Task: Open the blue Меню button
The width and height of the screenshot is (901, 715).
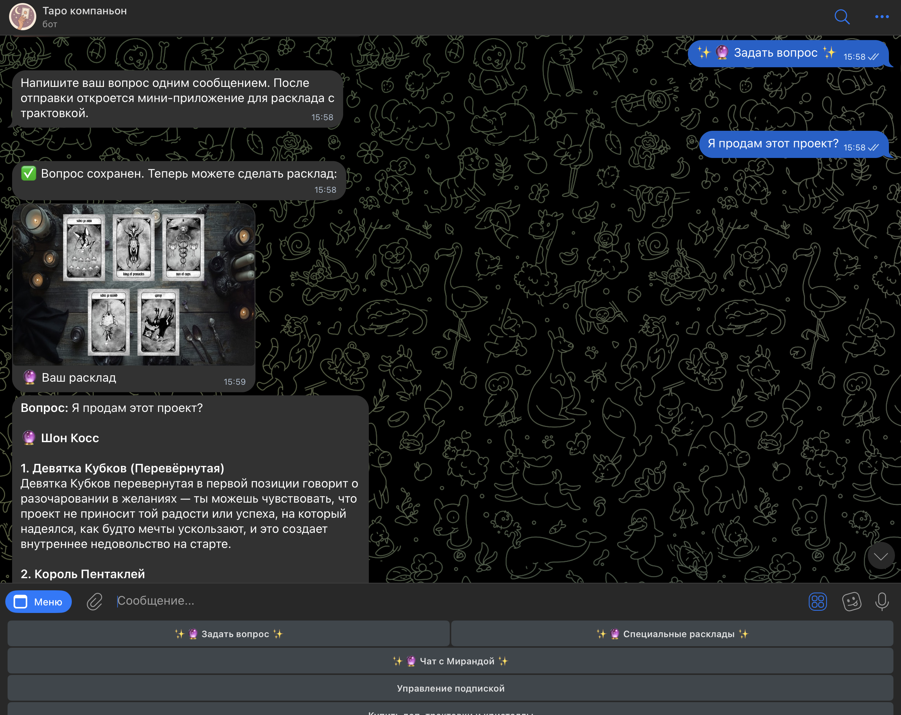Action: point(39,602)
